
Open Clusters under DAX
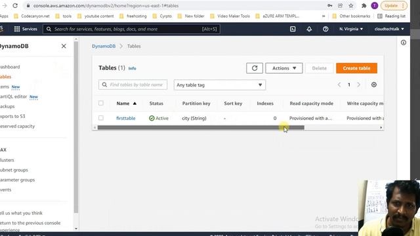tap(7, 160)
